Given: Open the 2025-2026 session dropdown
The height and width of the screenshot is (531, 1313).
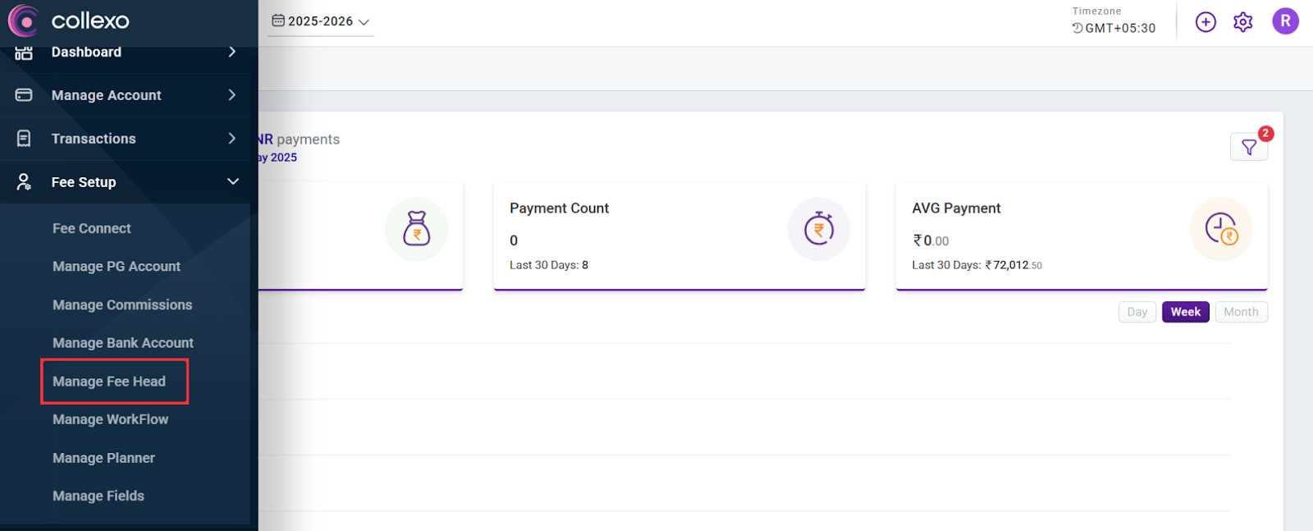Looking at the screenshot, I should click(x=321, y=21).
